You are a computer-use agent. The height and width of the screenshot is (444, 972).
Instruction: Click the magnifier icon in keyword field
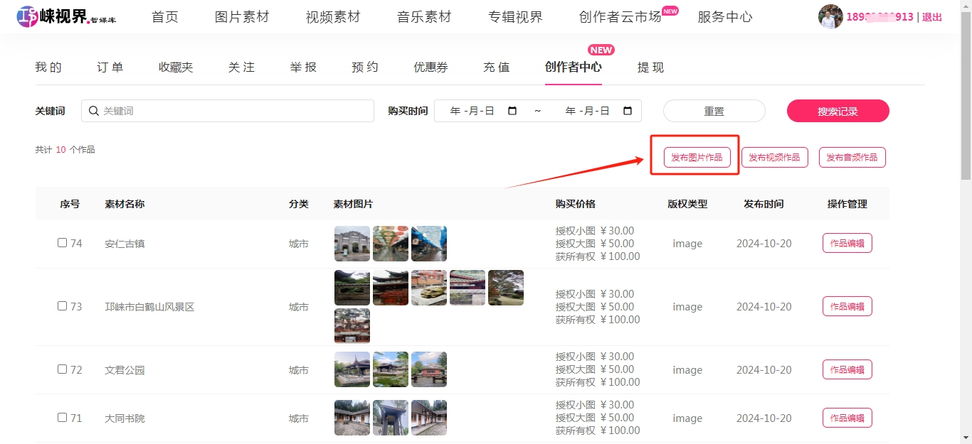coord(94,111)
